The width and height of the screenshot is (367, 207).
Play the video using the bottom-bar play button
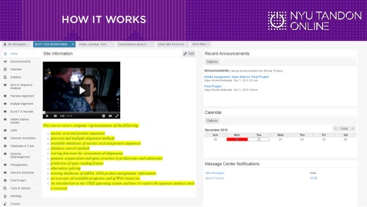[x=47, y=116]
